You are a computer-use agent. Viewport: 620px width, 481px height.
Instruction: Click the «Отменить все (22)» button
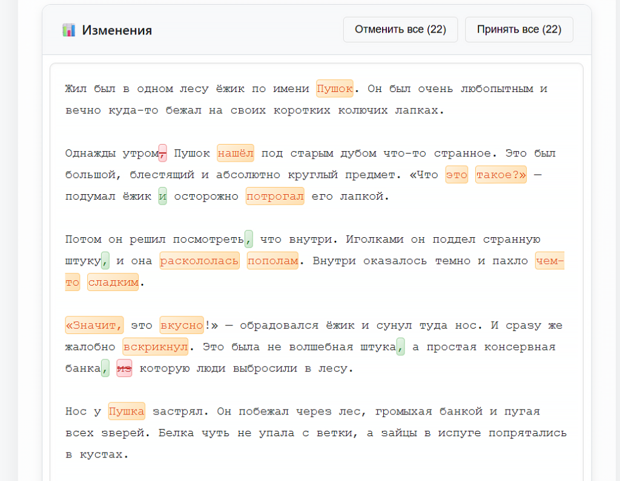tap(400, 29)
